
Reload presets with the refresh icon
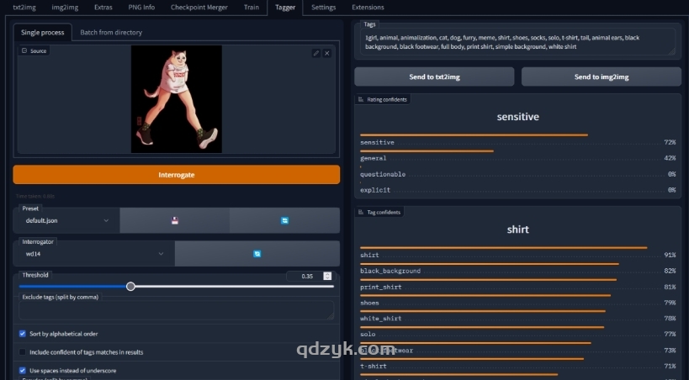pyautogui.click(x=284, y=220)
